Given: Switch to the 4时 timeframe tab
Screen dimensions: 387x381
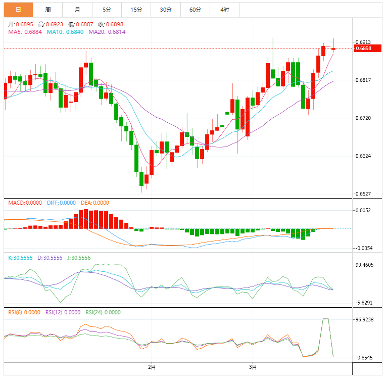Looking at the screenshot, I should [225, 10].
